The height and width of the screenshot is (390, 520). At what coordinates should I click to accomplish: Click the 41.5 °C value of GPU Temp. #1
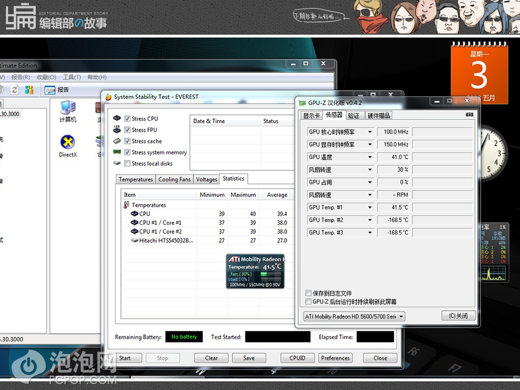point(393,207)
